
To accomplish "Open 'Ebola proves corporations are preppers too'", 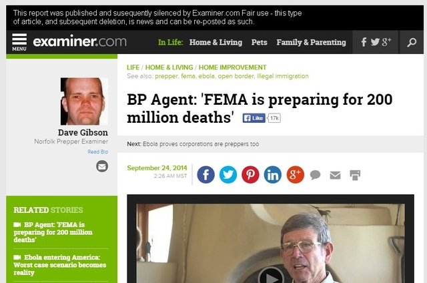I will (201, 144).
